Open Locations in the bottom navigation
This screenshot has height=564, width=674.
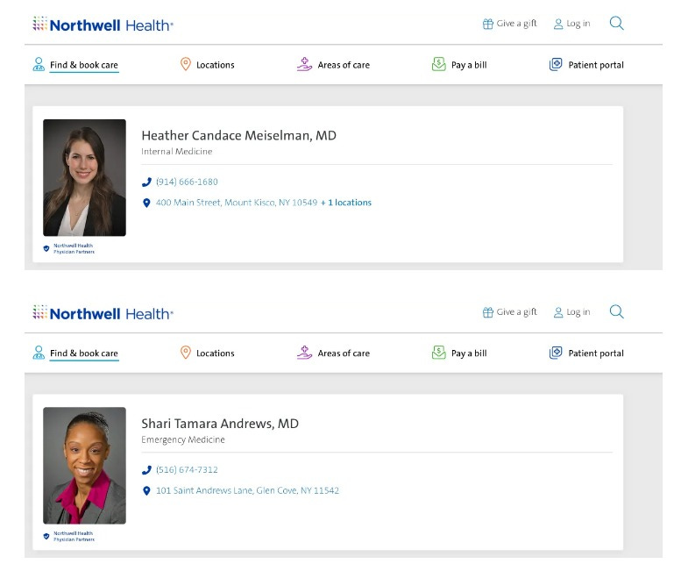216,353
